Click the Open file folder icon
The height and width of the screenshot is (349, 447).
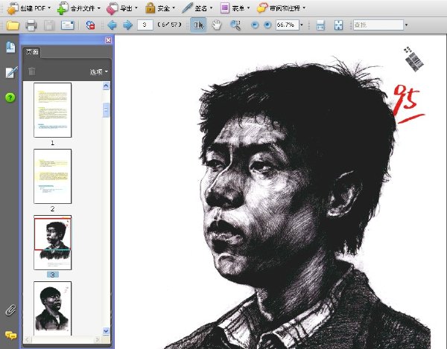click(x=13, y=25)
